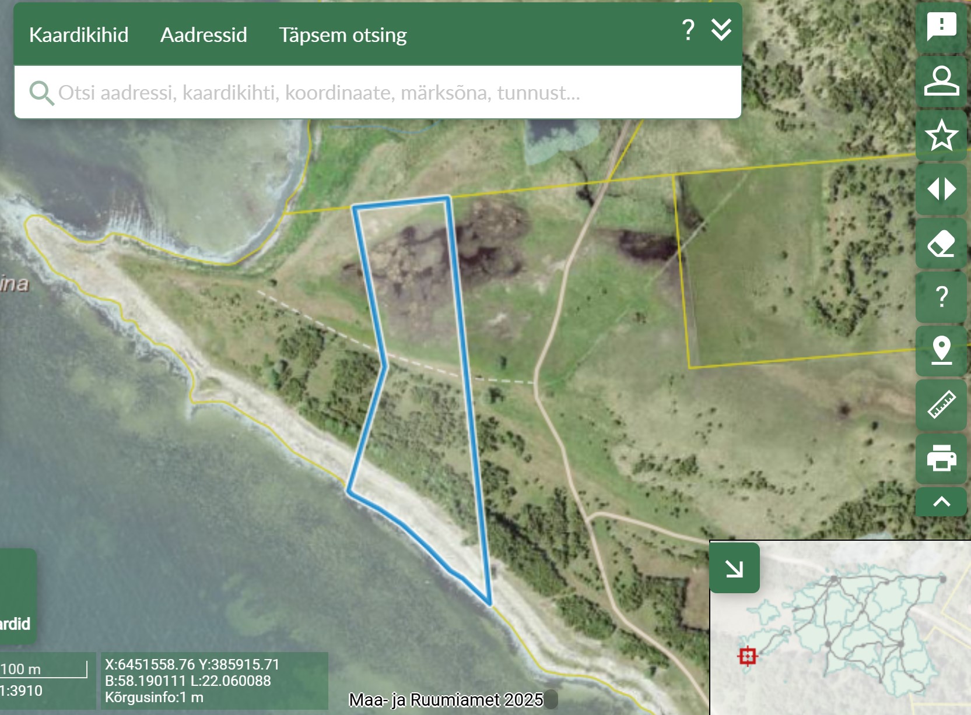Collapse the overview minimap with arrow button
971x715 pixels.
point(734,568)
